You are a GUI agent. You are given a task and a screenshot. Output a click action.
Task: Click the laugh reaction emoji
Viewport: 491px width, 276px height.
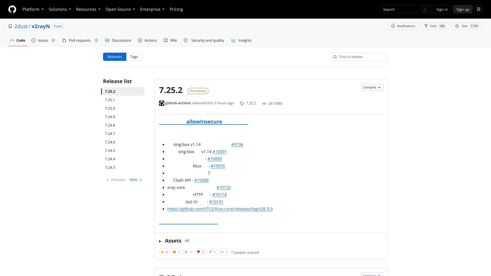pos(176,252)
